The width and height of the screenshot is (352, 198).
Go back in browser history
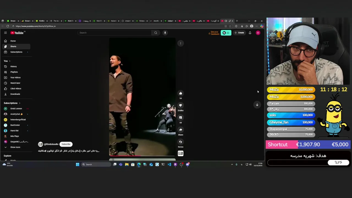point(3,26)
